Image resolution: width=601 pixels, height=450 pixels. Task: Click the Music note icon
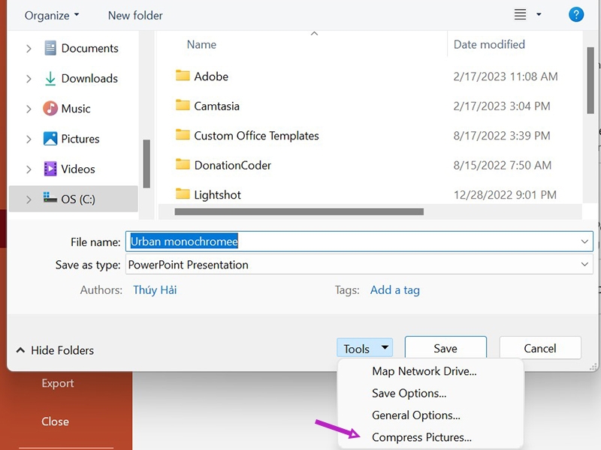coord(50,108)
